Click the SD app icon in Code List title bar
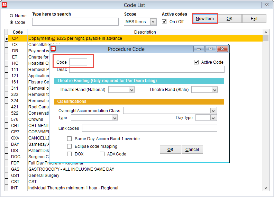This screenshot has height=197, width=274. pyautogui.click(x=4, y=5)
